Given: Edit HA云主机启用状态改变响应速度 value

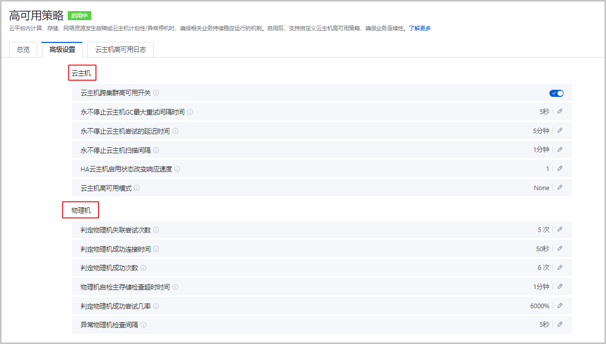Looking at the screenshot, I should pyautogui.click(x=560, y=168).
